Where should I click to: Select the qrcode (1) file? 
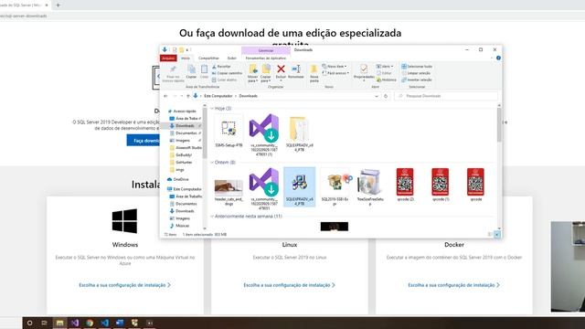point(441,185)
